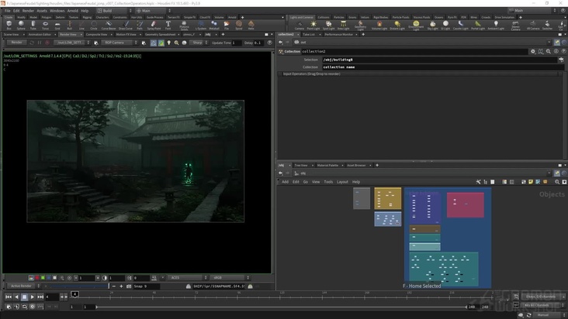The height and width of the screenshot is (319, 568).
Task: Take a render snapshot with camera icon
Action: point(129,286)
